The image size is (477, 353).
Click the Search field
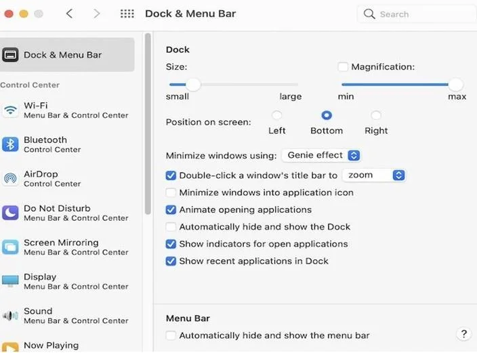[x=412, y=14]
